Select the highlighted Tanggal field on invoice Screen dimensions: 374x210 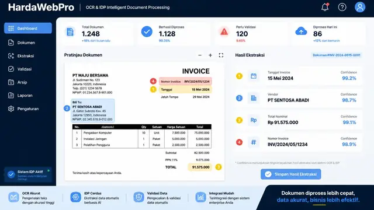(x=185, y=89)
